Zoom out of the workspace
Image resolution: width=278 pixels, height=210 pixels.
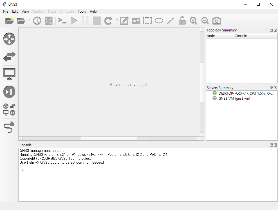[x=205, y=21]
